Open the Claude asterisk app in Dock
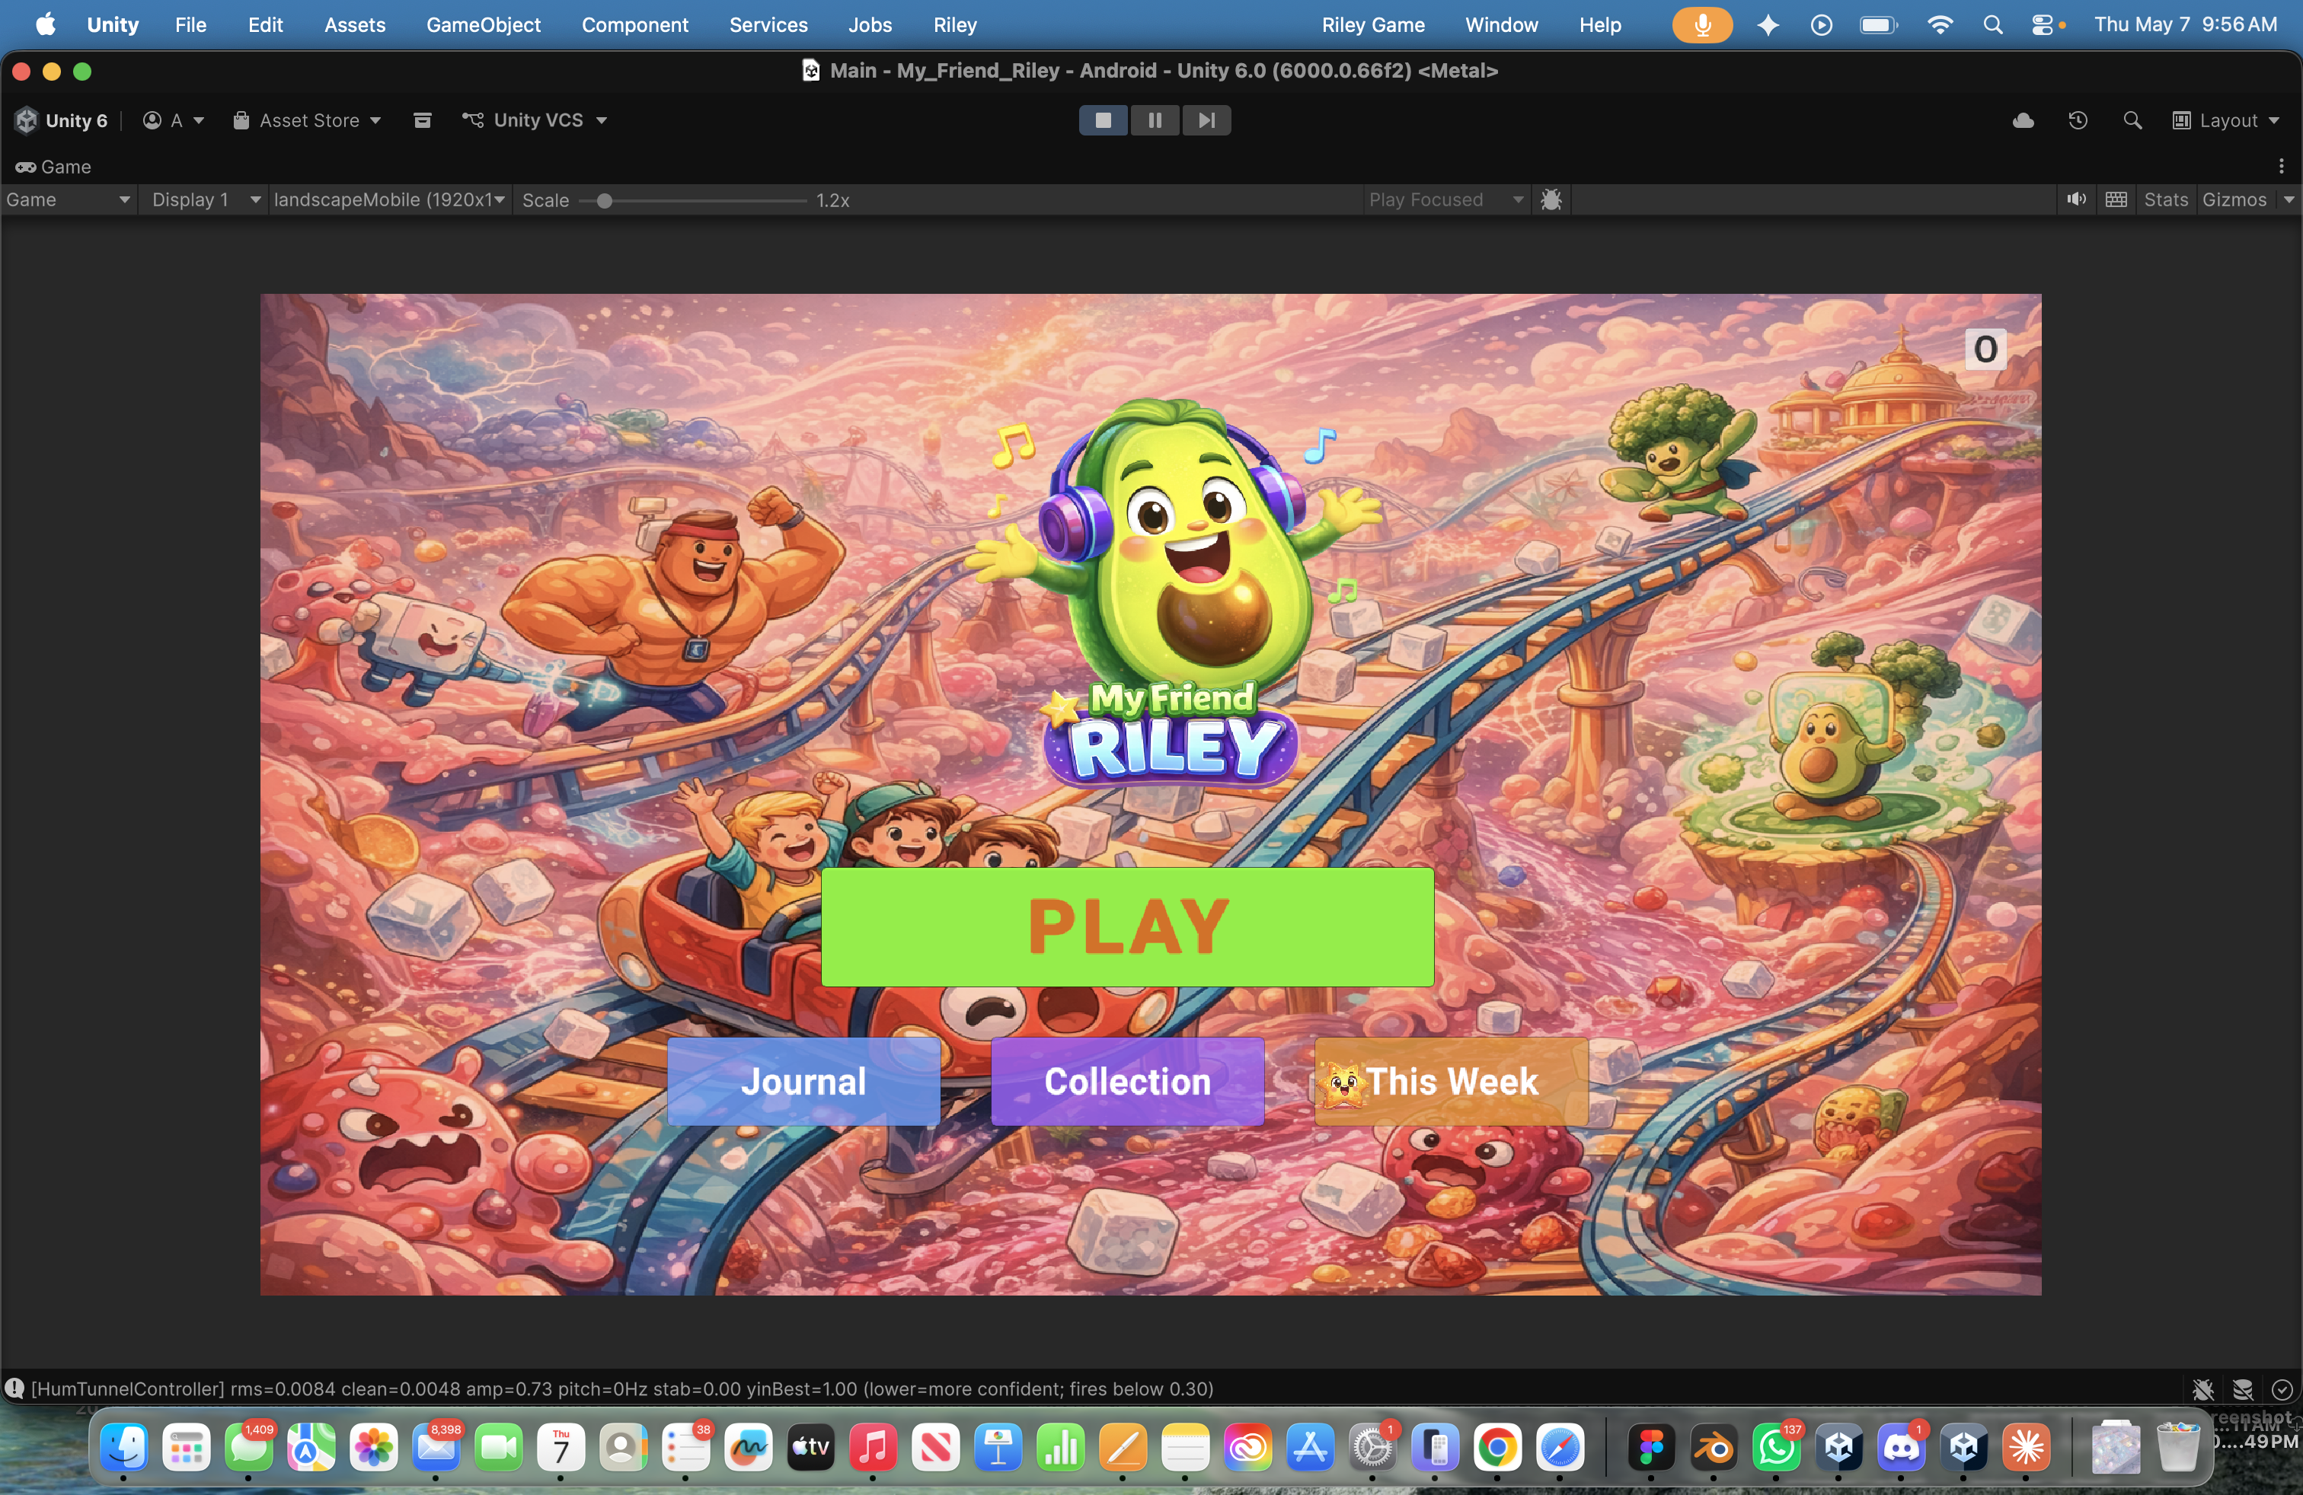The image size is (2303, 1495). (x=2027, y=1448)
